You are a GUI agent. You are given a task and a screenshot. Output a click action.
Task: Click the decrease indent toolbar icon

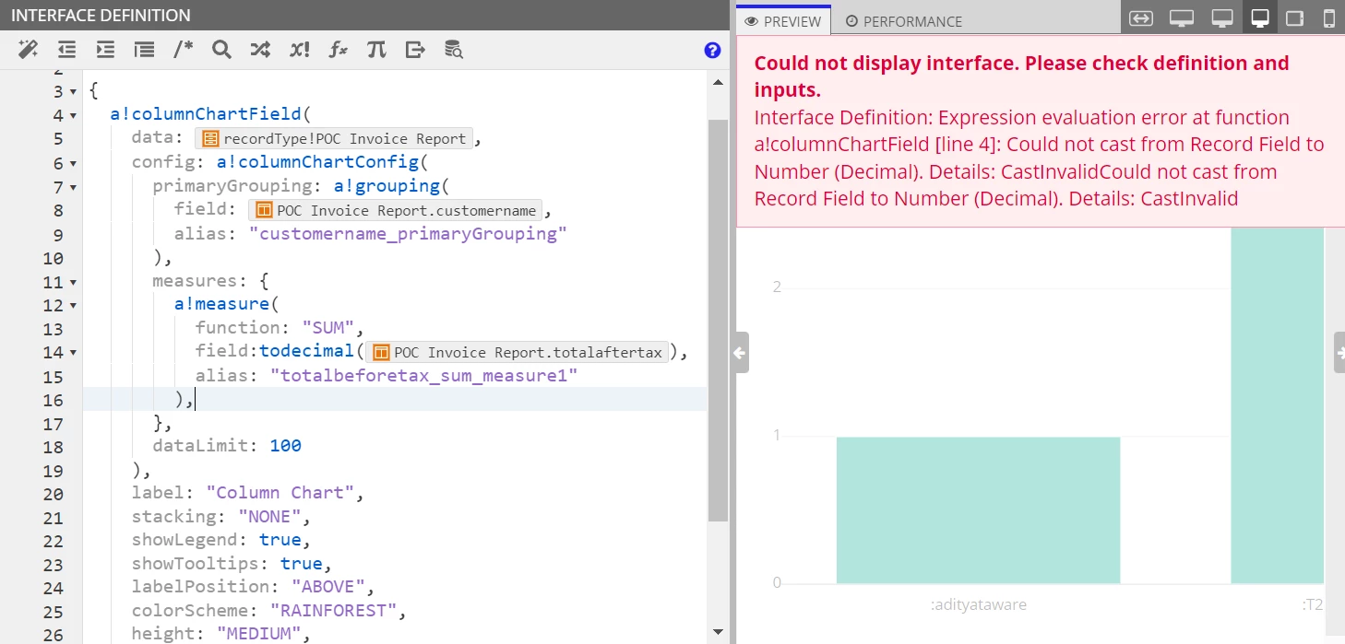point(66,50)
